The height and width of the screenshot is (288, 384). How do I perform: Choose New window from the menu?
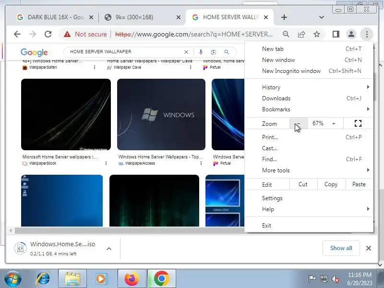click(x=309, y=60)
